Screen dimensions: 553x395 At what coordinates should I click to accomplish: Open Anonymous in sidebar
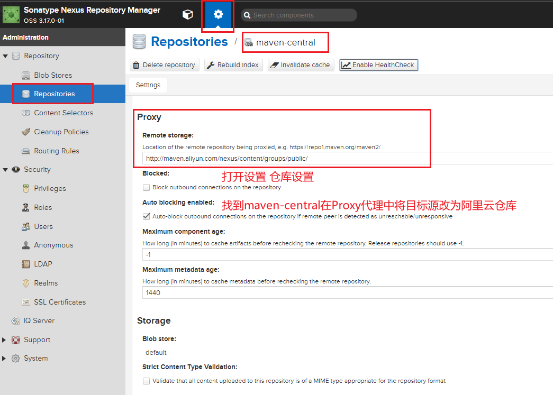63,245
